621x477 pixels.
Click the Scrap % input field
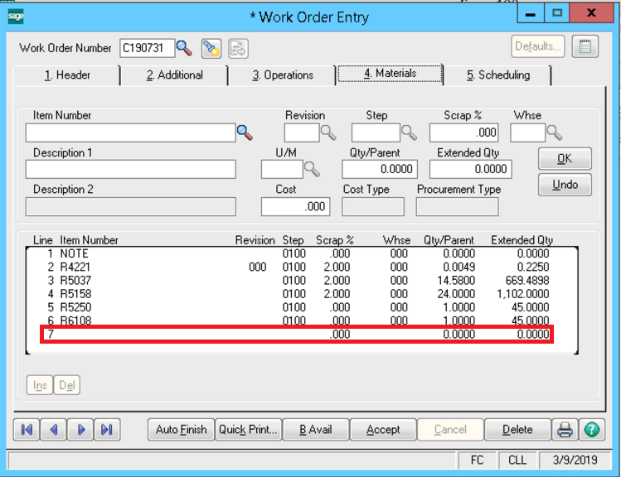[463, 132]
